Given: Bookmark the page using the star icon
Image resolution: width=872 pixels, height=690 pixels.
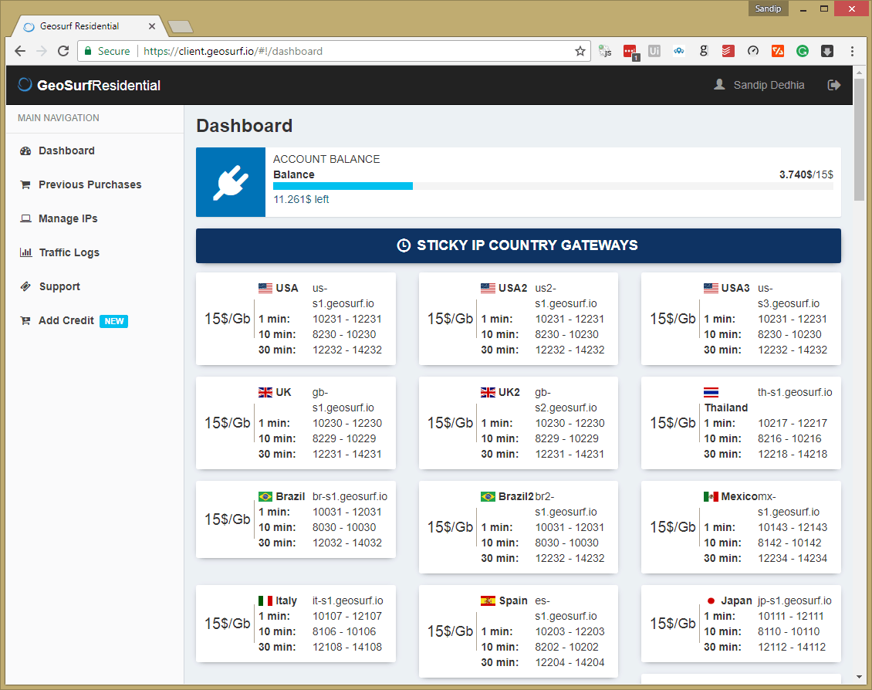Looking at the screenshot, I should pos(580,51).
